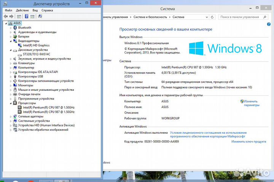Open the Справка menu
Viewport: 274px width, 182px height.
pyautogui.click(x=47, y=10)
